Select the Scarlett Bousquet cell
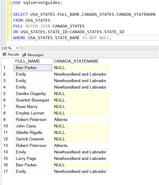The width and height of the screenshot is (159, 185). (33, 100)
